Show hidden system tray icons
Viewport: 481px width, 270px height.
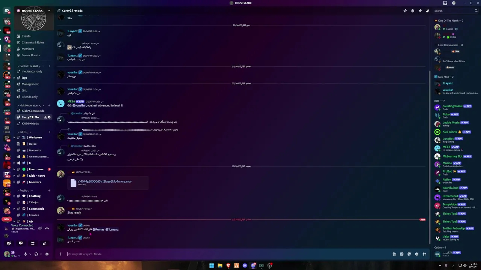coord(440,265)
